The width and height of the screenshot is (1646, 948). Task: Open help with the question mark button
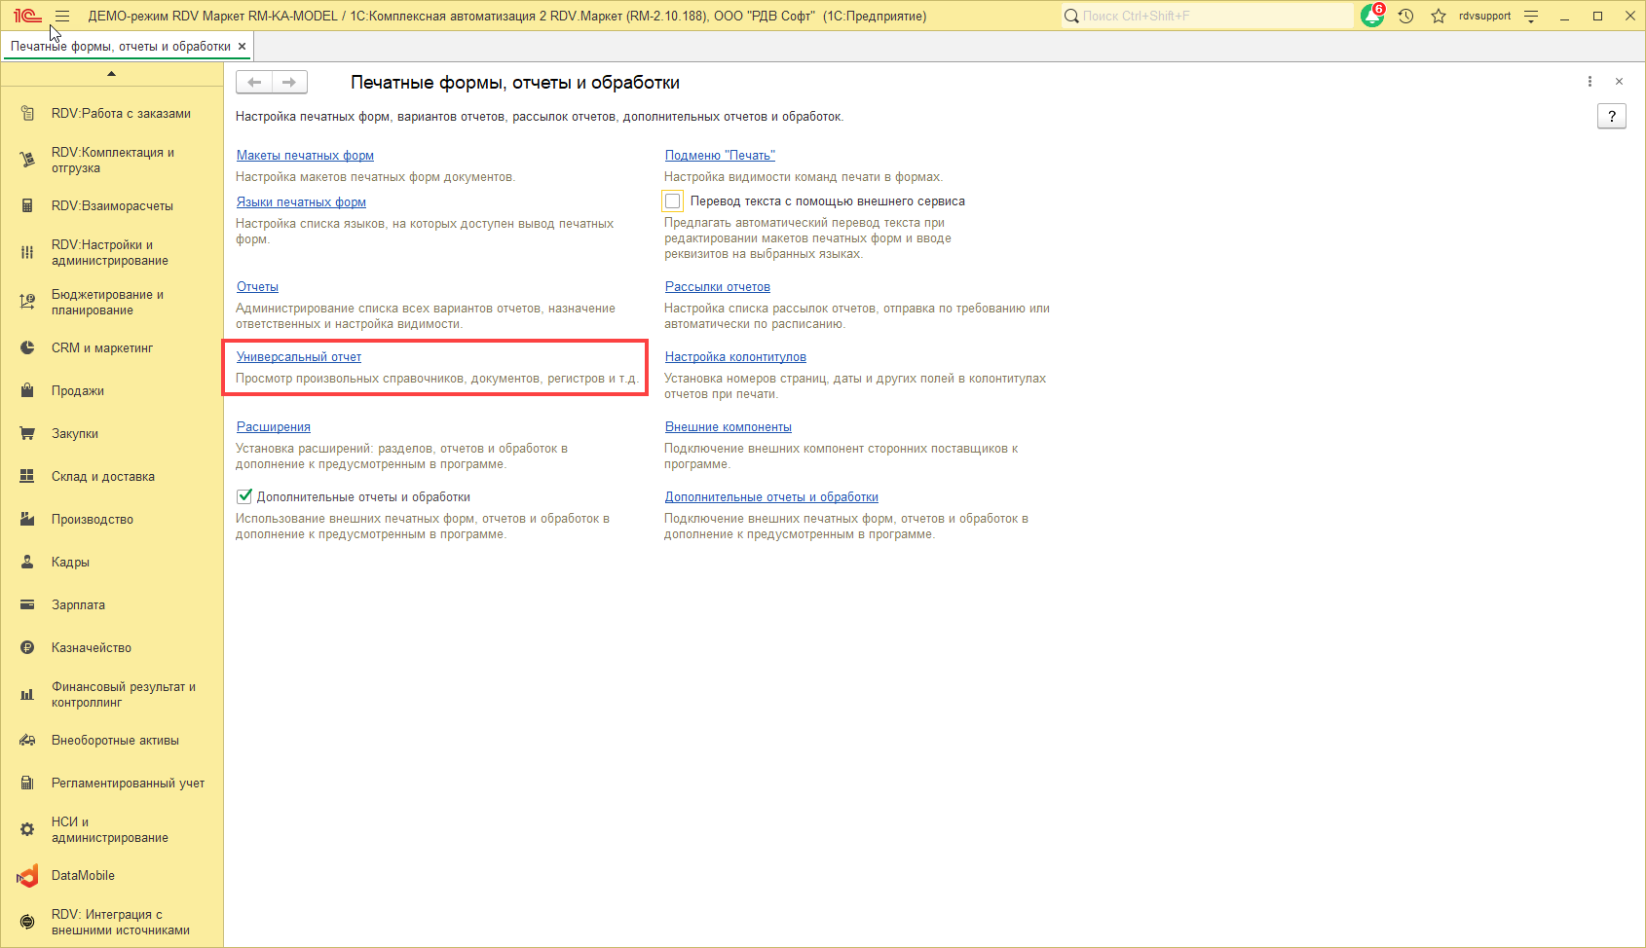1612,117
